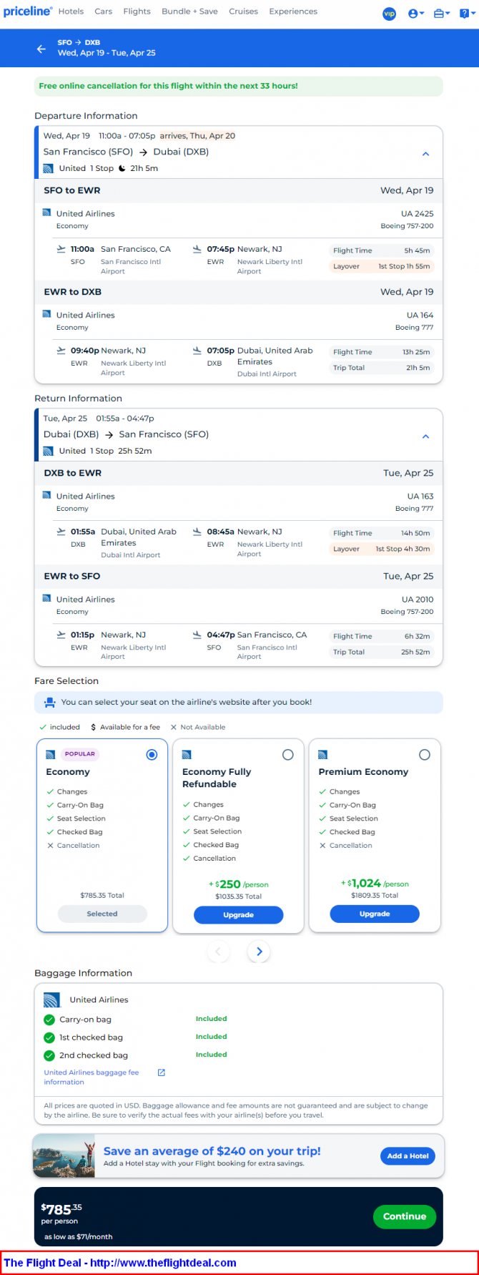
Task: Click takeoff icon at 01:15p
Action: pyautogui.click(x=61, y=635)
